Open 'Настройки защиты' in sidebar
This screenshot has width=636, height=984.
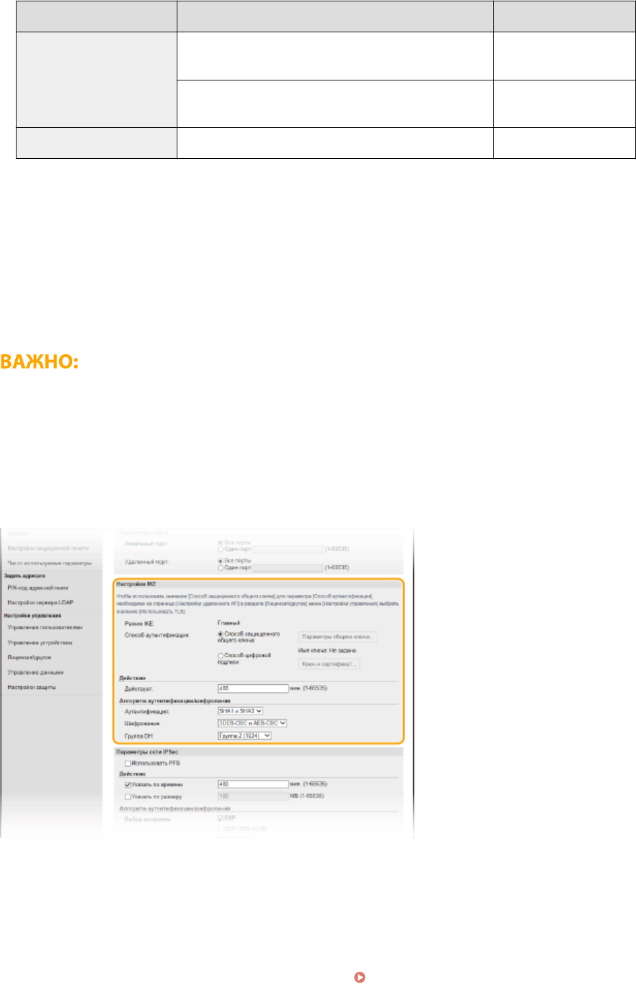[x=32, y=687]
